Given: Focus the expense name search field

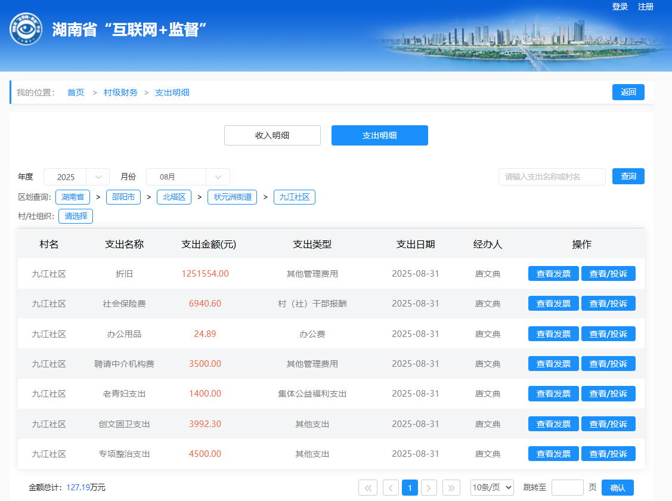Looking at the screenshot, I should click(x=552, y=177).
